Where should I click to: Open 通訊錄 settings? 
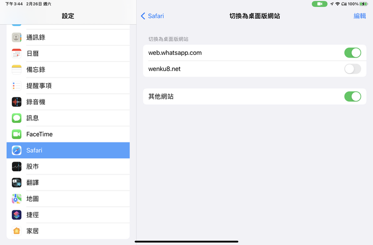[x=68, y=37]
